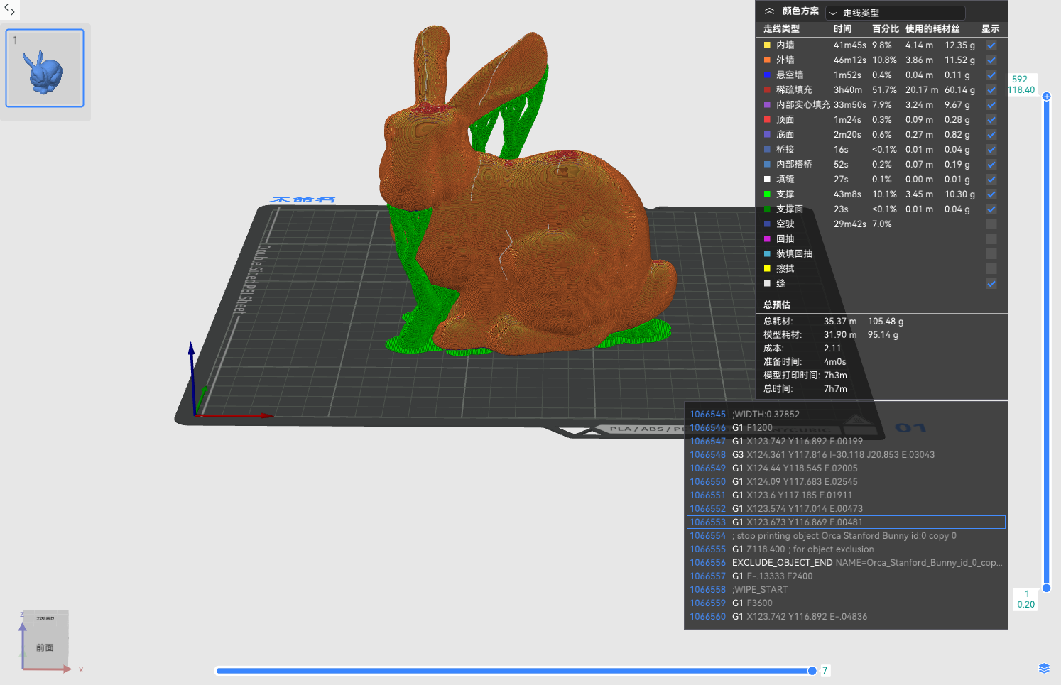Click the cyan 装填回抽 color swatch
Image resolution: width=1061 pixels, height=685 pixels.
pos(767,253)
